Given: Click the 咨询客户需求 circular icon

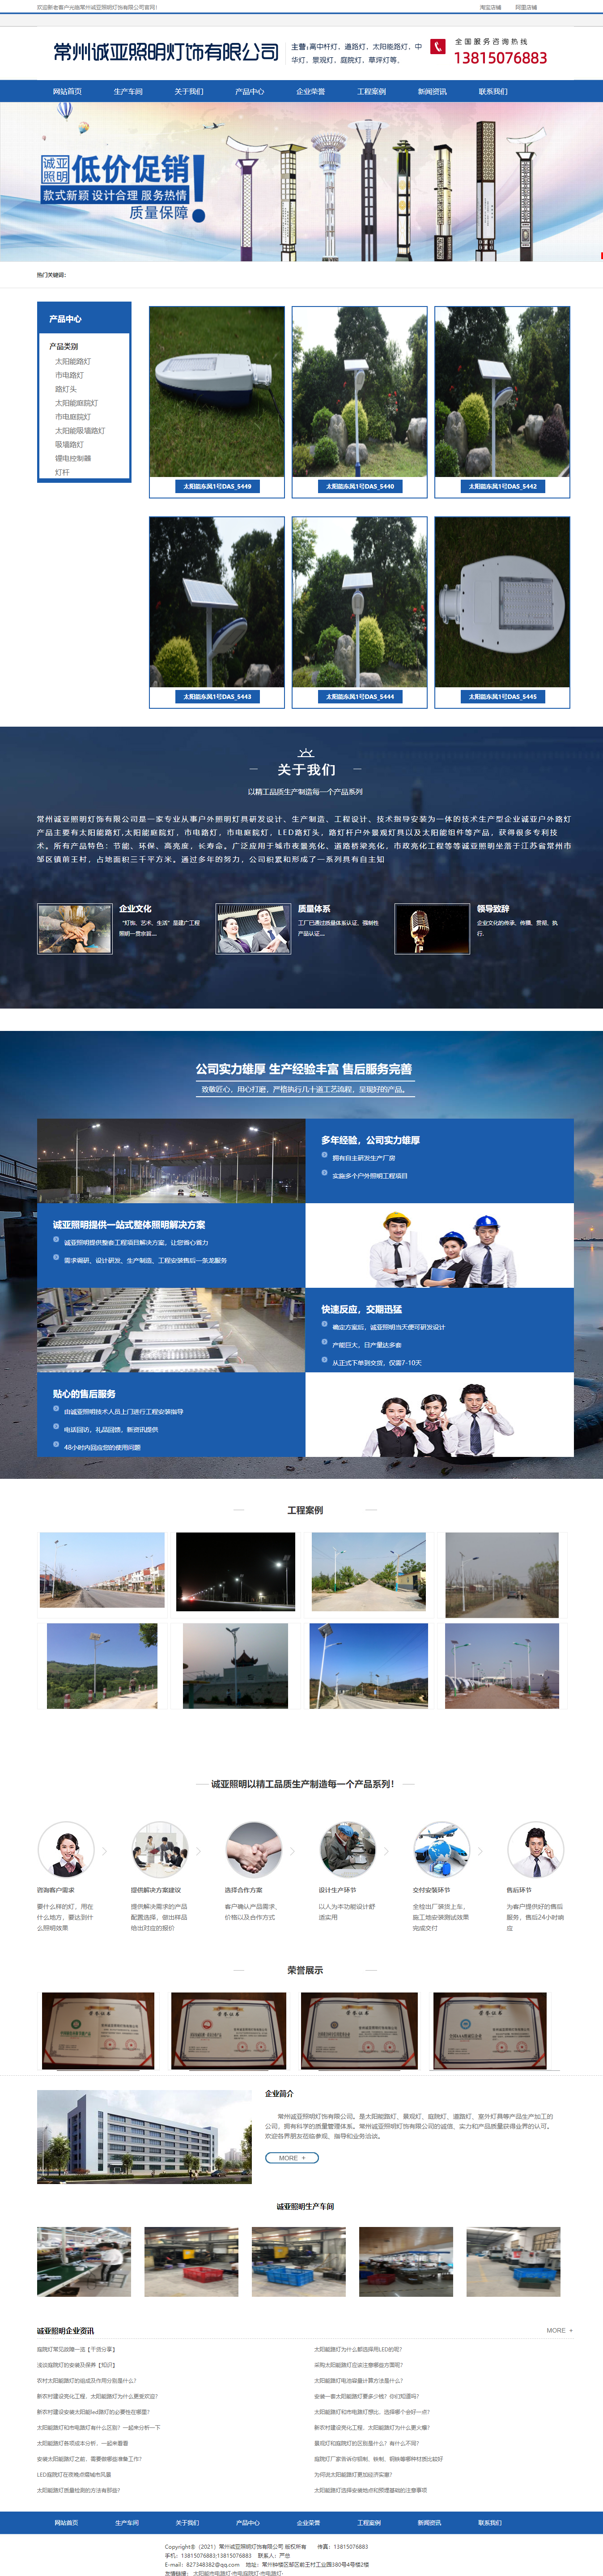Looking at the screenshot, I should point(66,1849).
